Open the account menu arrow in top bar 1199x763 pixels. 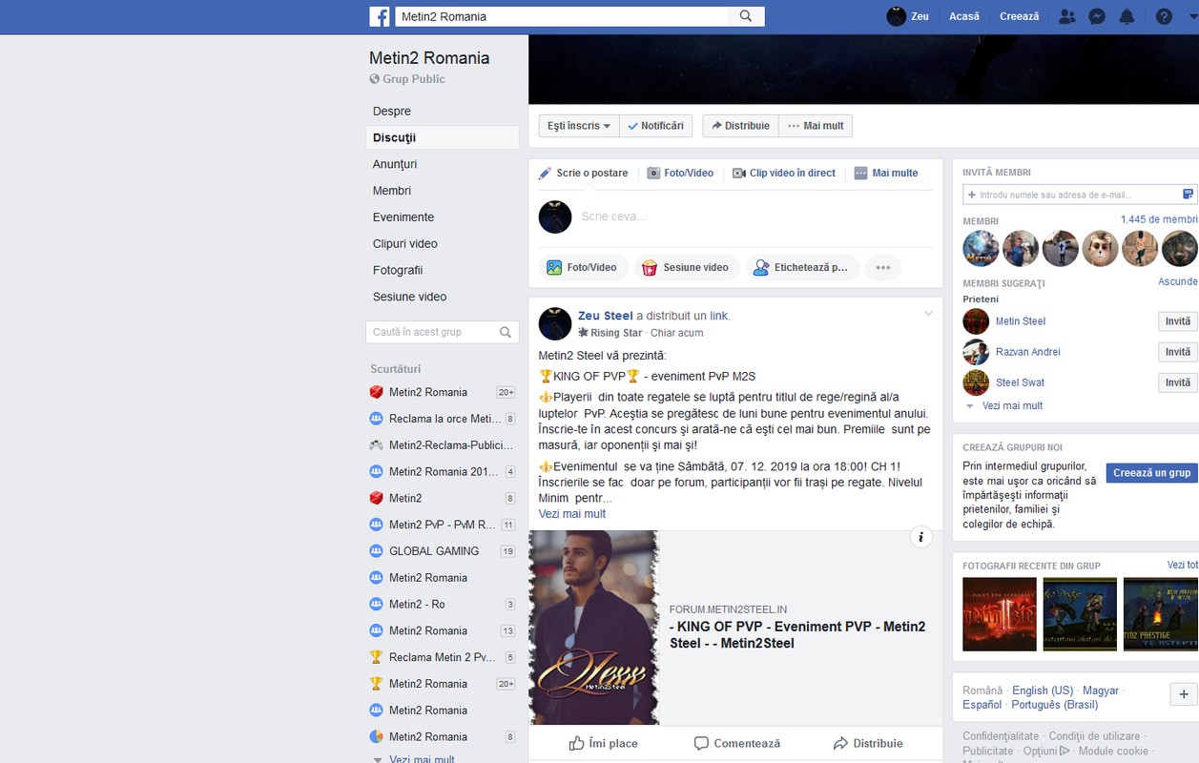coord(1192,16)
